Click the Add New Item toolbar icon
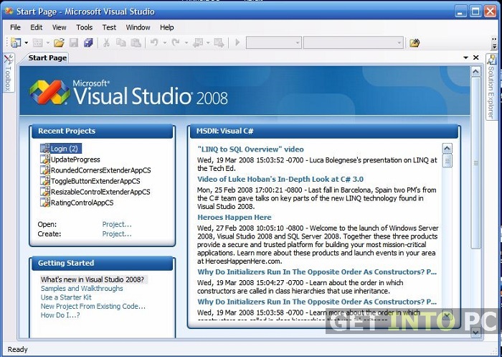The height and width of the screenshot is (357, 502). 38,42
